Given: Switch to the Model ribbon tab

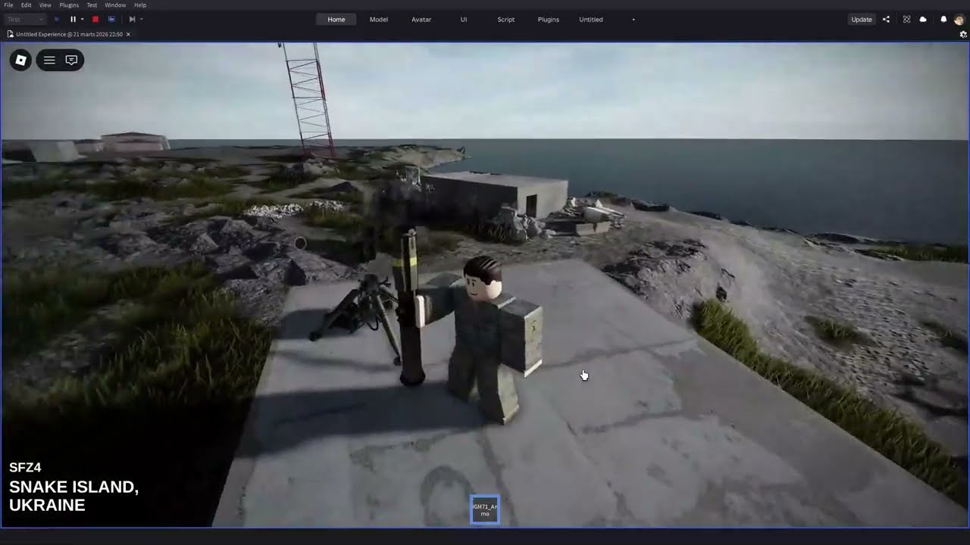Looking at the screenshot, I should pyautogui.click(x=379, y=19).
